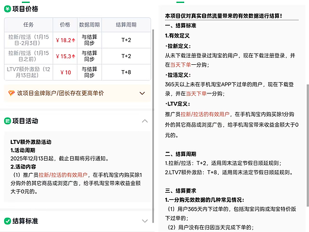
Task: Click the ¥15.3 price value
Action: [x=64, y=57]
